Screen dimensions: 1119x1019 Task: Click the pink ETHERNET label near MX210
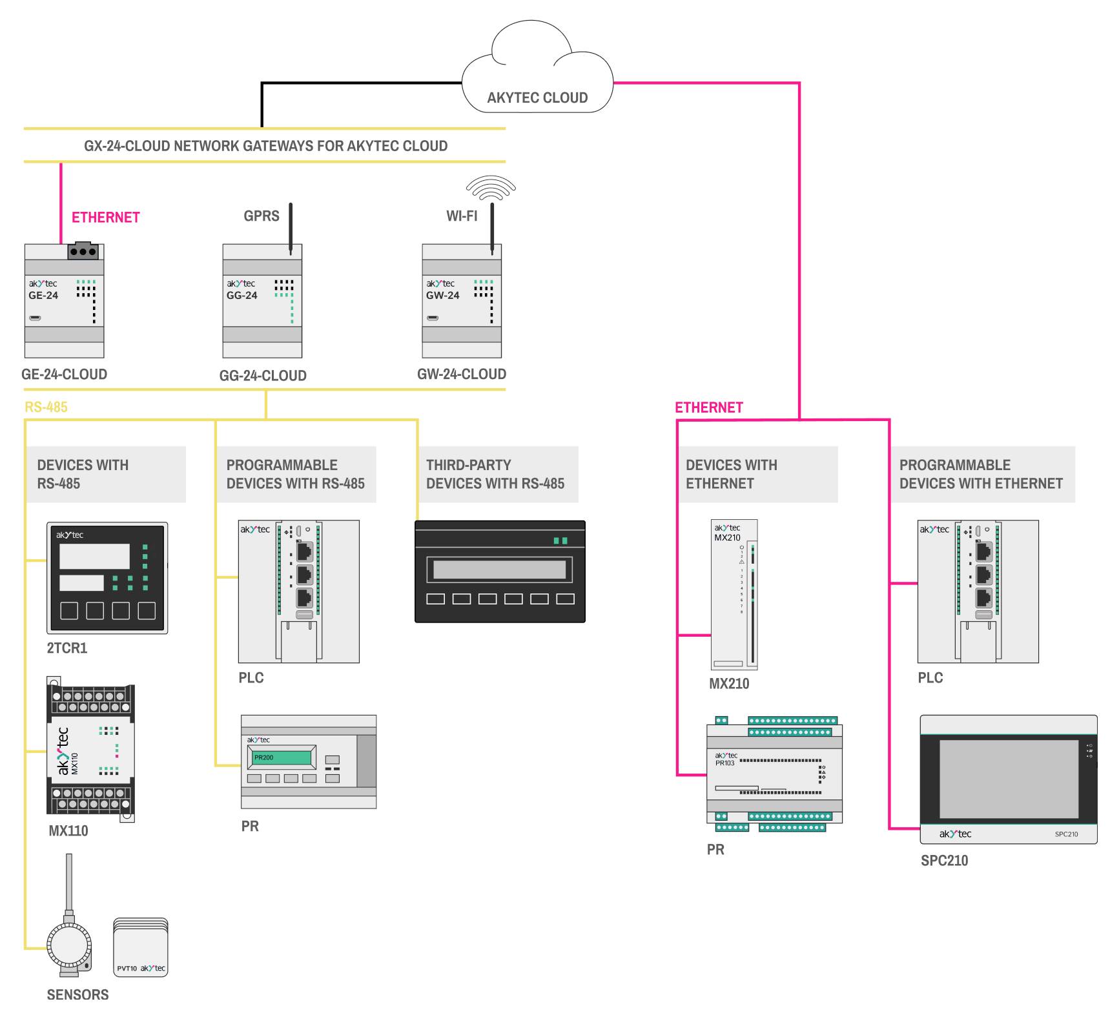click(708, 408)
